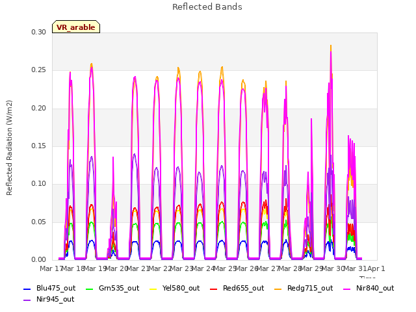Select the Yel580_out legend label

pyautogui.click(x=181, y=289)
